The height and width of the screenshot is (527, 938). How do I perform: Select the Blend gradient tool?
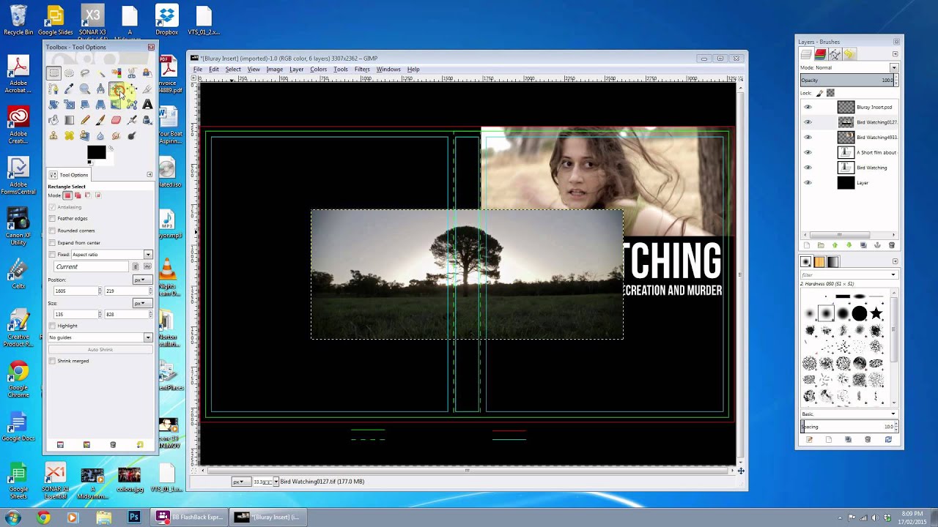point(69,120)
